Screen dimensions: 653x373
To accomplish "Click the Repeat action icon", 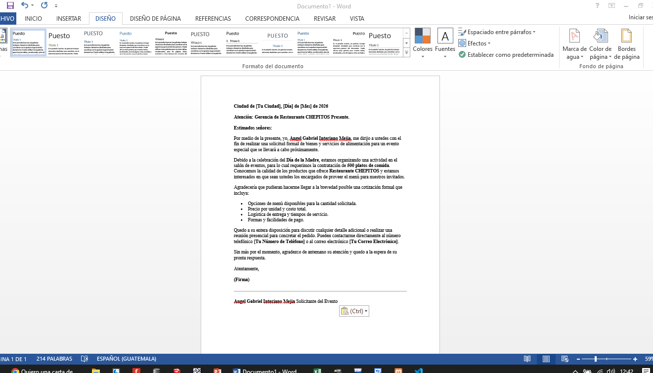I will coord(44,5).
